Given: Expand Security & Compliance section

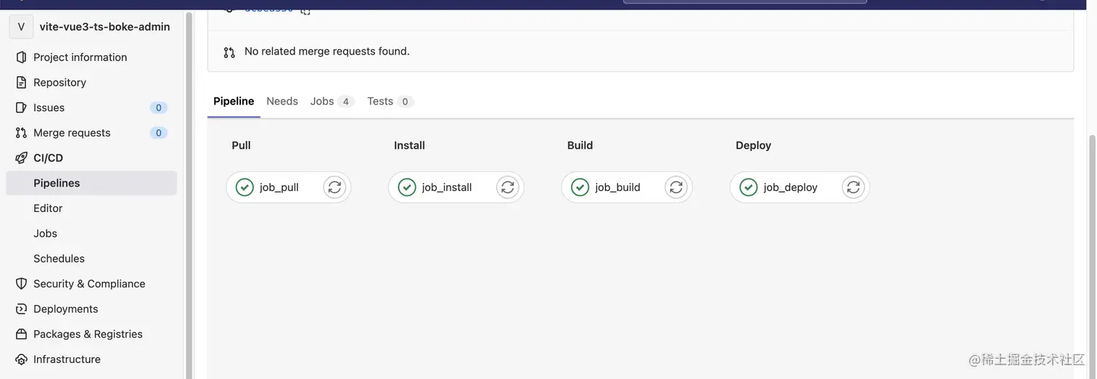Looking at the screenshot, I should pyautogui.click(x=89, y=284).
